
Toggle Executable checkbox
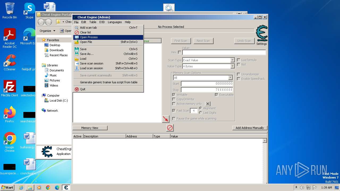pos(216,95)
